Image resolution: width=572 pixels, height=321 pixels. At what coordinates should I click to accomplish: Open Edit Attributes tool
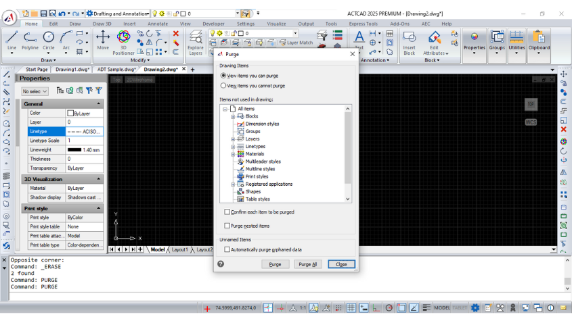[x=435, y=43]
